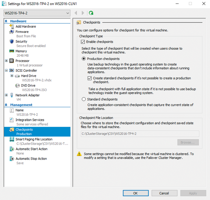Screen dimensions: 210x200
Task: Open the WS2016-TP4-2 virtual machine dropdown
Action: click(x=37, y=13)
